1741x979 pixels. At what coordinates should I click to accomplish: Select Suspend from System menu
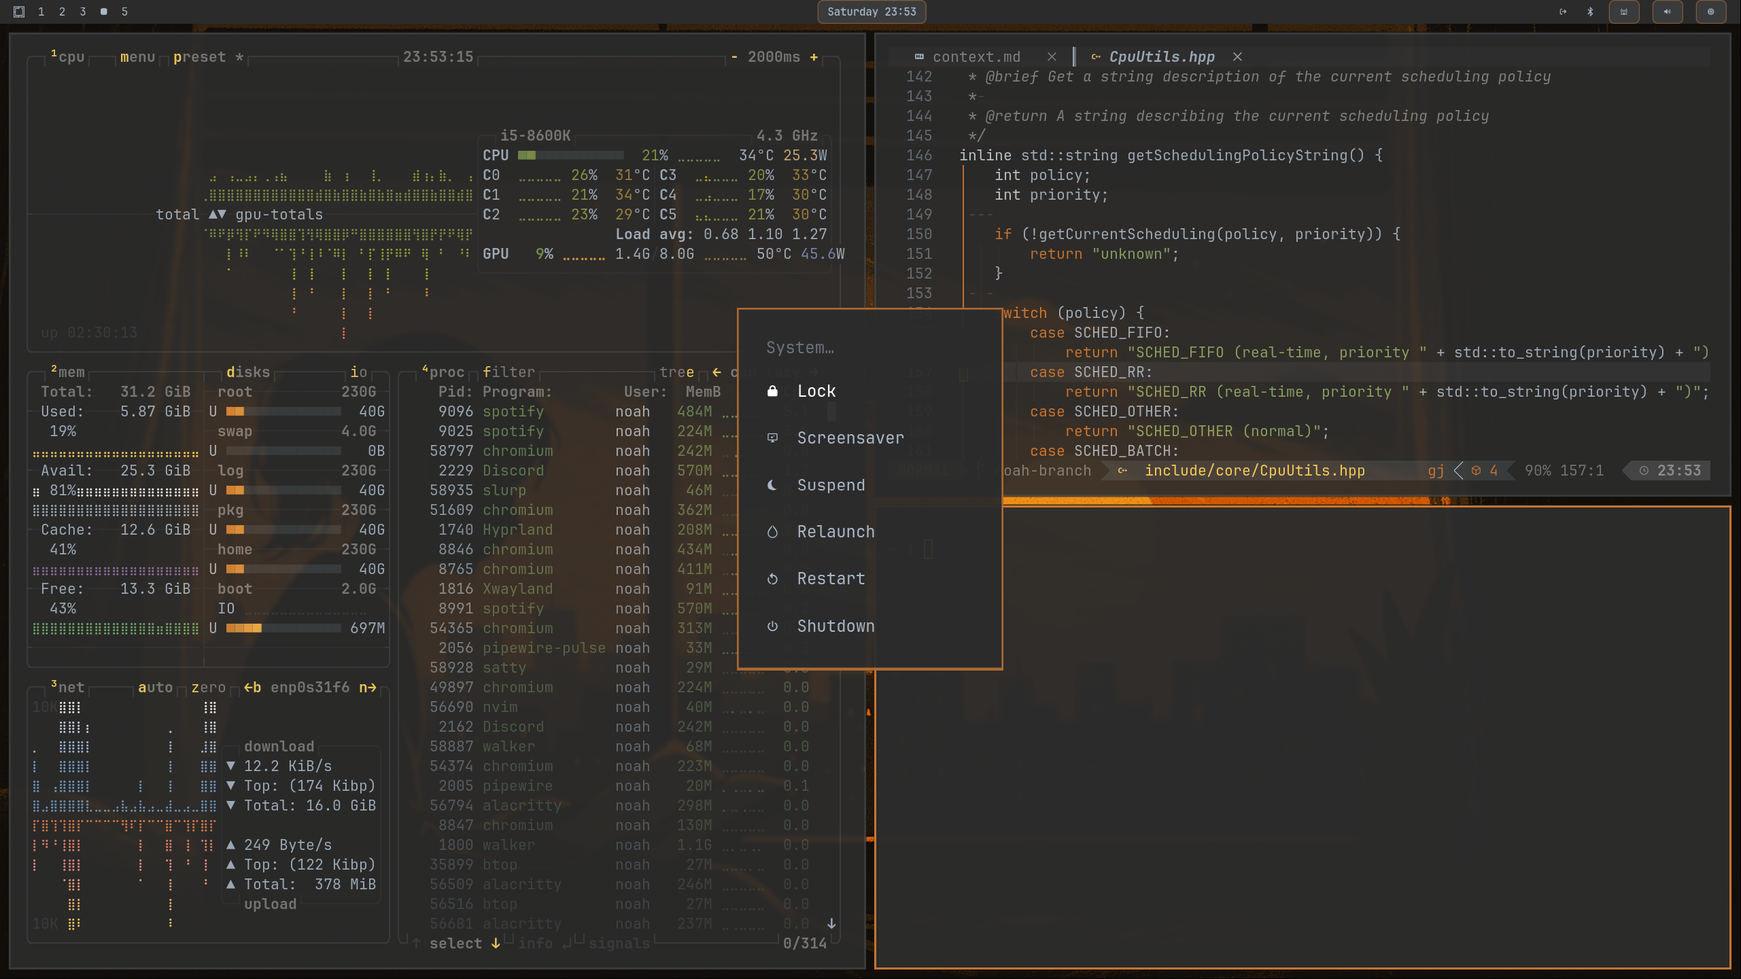[x=831, y=485]
